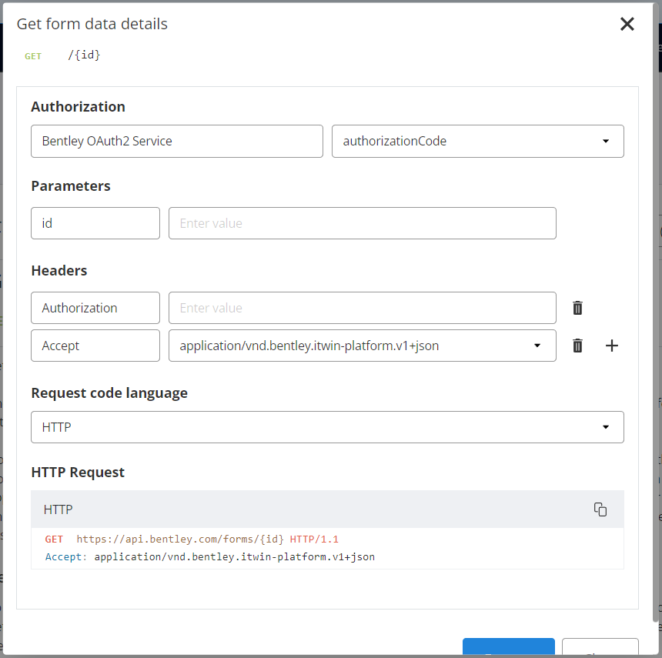
Task: Click the green GET method label
Action: tap(33, 55)
